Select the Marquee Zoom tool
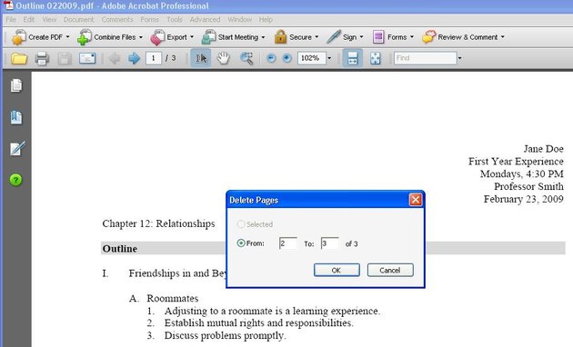 246,58
